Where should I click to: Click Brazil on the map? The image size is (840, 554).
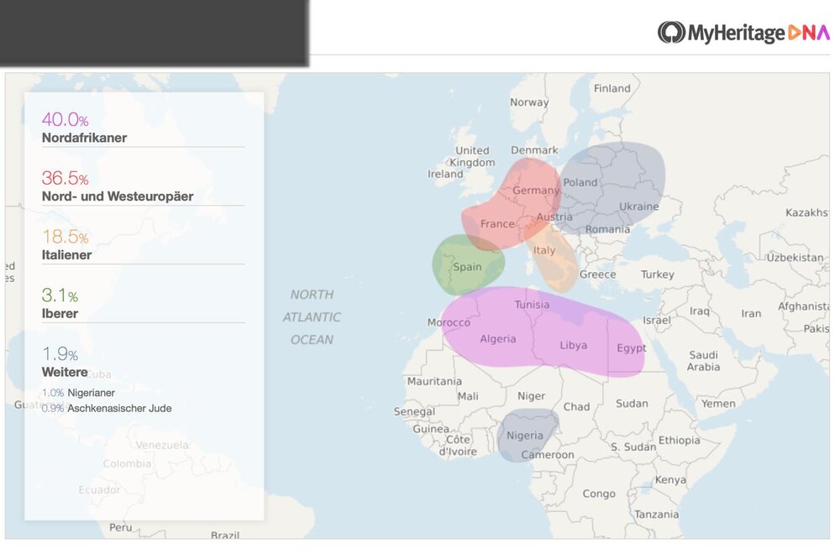[x=225, y=535]
